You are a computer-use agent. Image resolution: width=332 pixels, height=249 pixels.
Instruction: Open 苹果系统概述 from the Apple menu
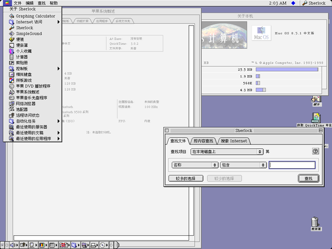point(33,92)
